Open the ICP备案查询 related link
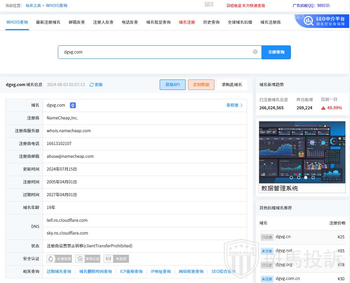Viewport: 350px width, 283px height. click(x=131, y=271)
